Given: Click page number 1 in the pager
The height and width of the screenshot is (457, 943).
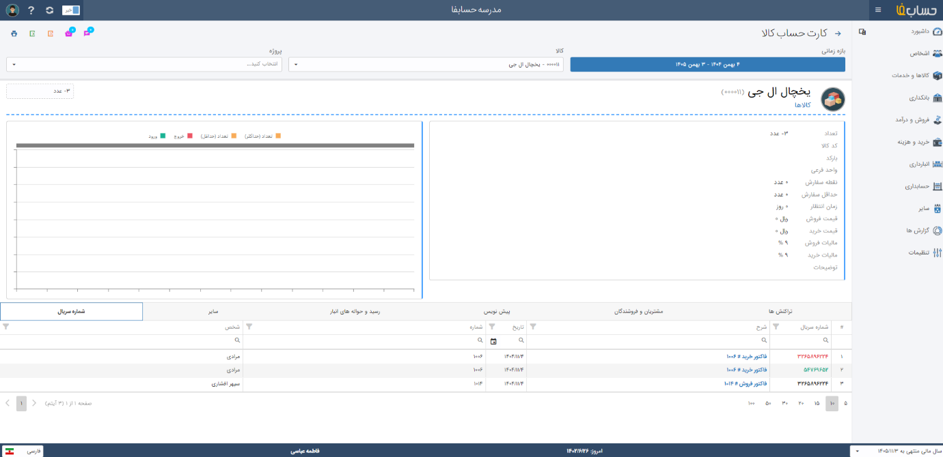Looking at the screenshot, I should 22,403.
